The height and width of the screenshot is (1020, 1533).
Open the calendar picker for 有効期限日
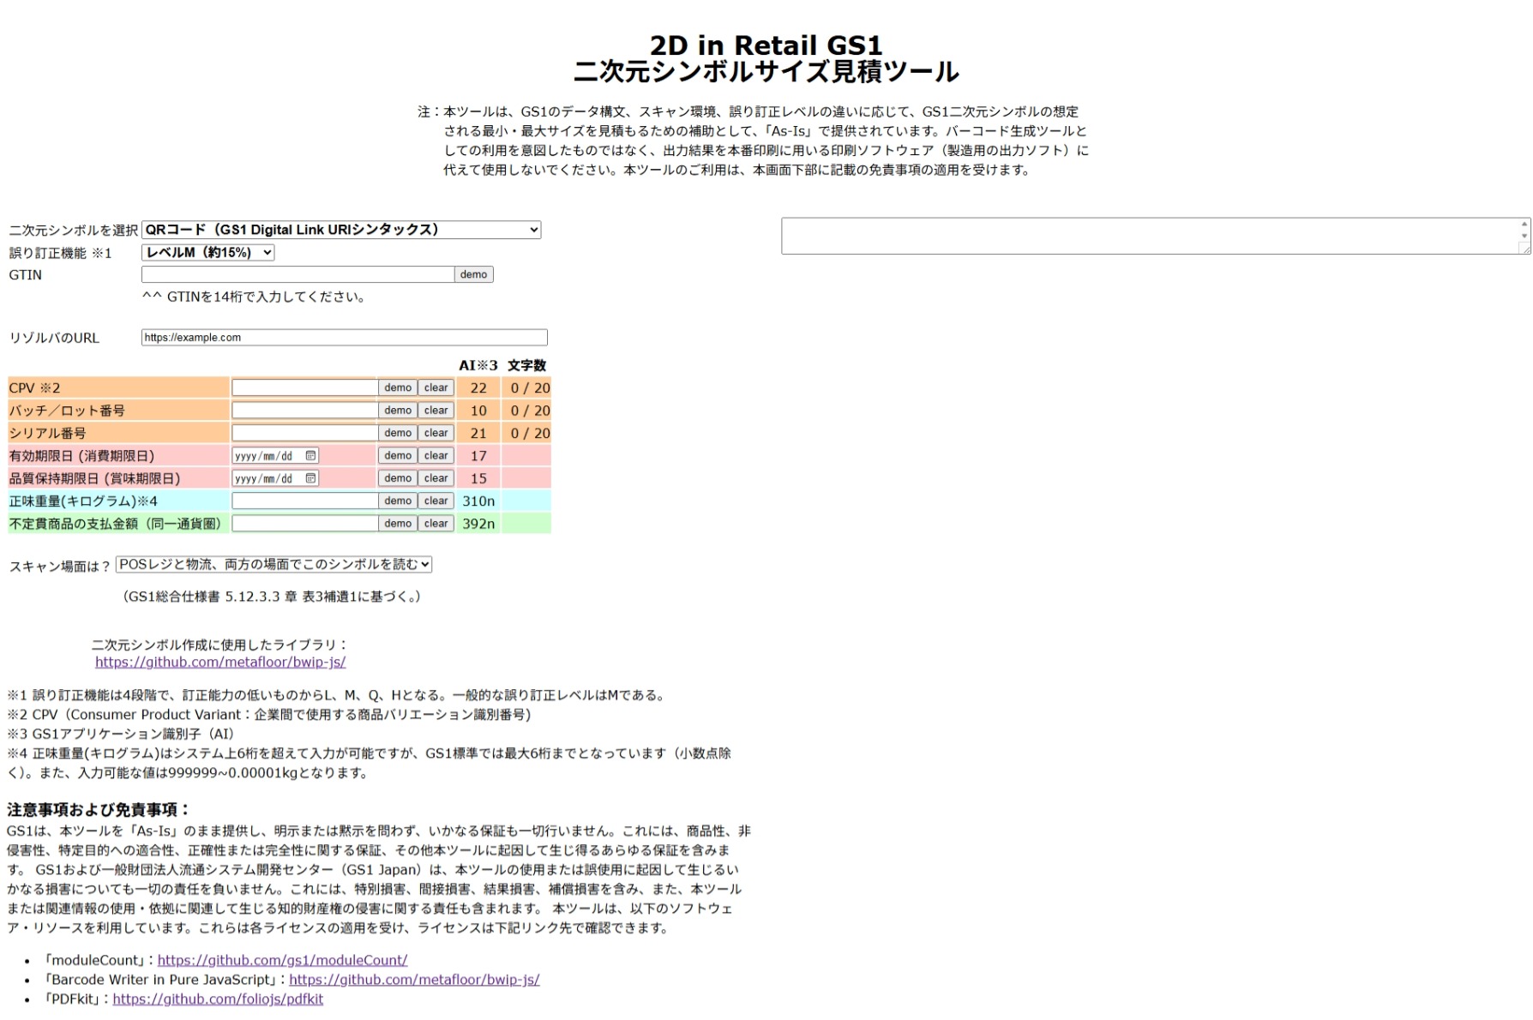[310, 455]
